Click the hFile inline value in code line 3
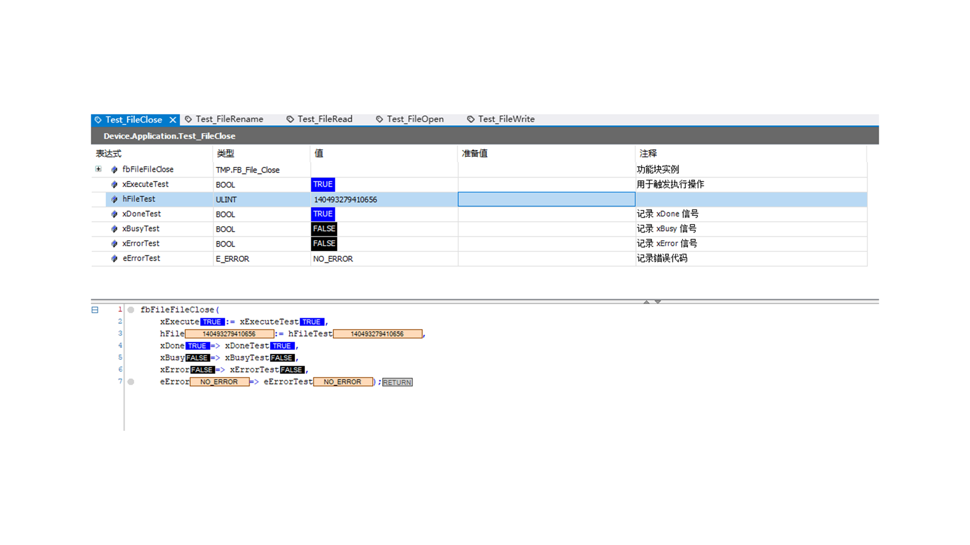The width and height of the screenshot is (970, 545). coord(229,334)
